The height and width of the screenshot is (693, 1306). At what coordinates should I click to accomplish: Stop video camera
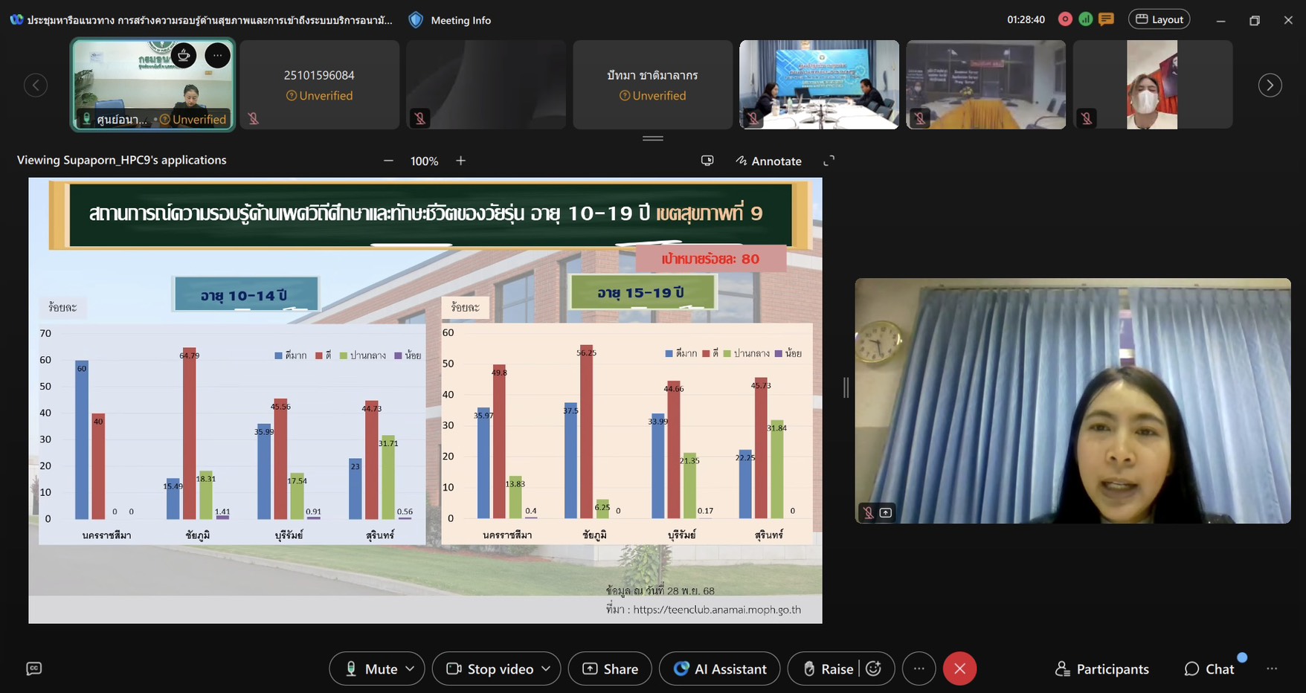click(x=490, y=668)
